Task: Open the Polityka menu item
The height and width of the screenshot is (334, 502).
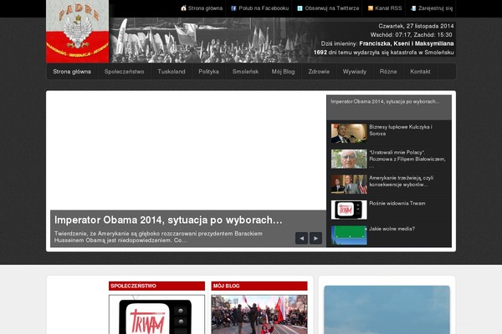Action: (x=208, y=72)
